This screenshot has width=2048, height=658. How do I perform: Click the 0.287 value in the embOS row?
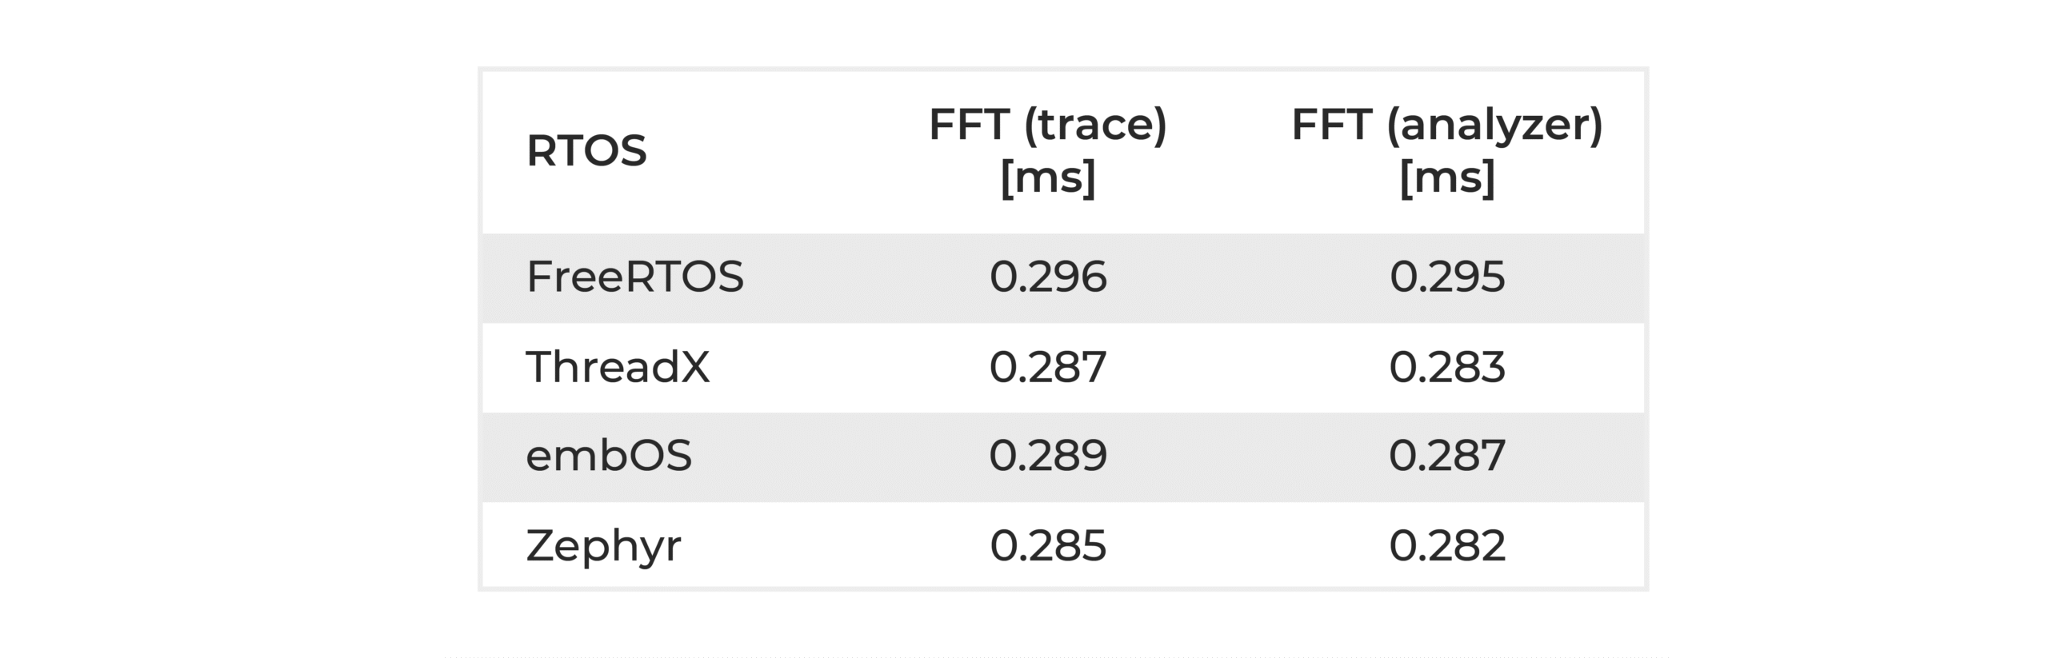(1447, 456)
